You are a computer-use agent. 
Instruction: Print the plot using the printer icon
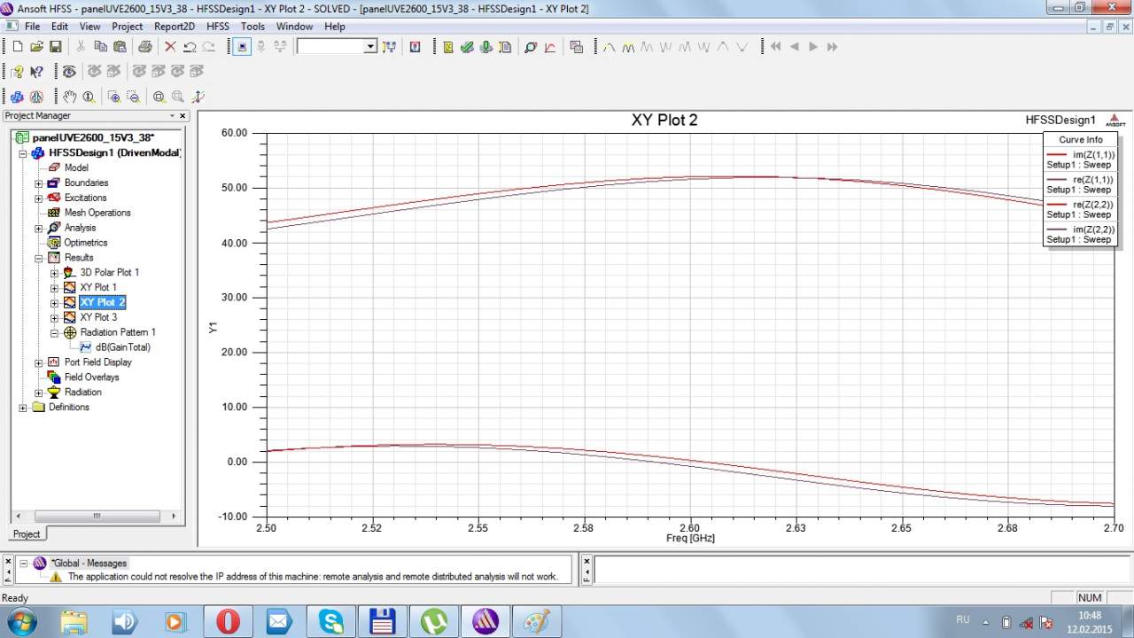(144, 46)
